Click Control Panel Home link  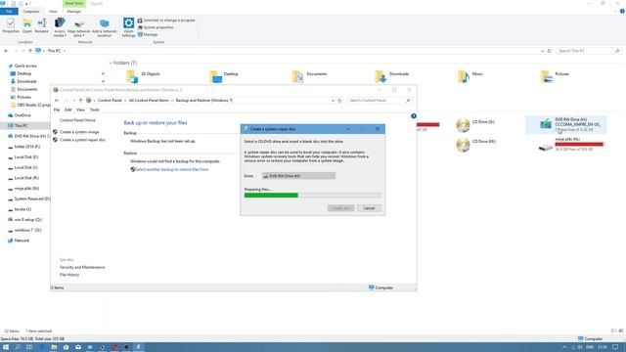77,120
